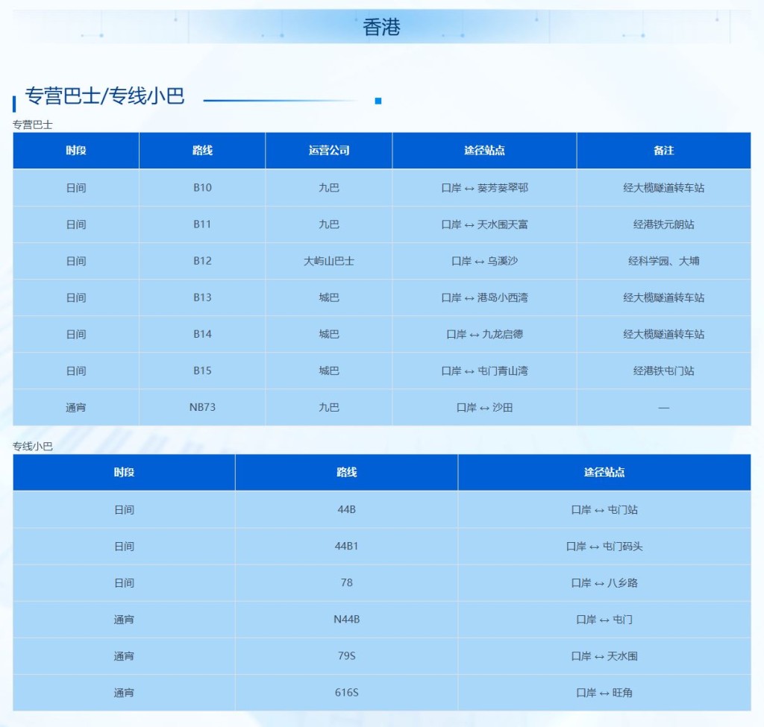Select route B10 cell
This screenshot has height=727, width=764.
[x=202, y=187]
